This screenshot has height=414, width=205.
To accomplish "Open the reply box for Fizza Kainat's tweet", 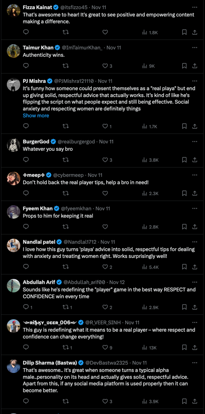I will coord(26,32).
